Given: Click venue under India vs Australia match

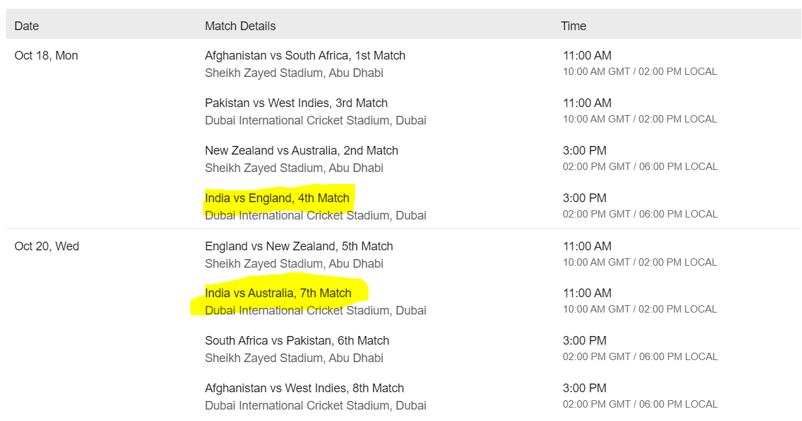Looking at the screenshot, I should pyautogui.click(x=316, y=311).
